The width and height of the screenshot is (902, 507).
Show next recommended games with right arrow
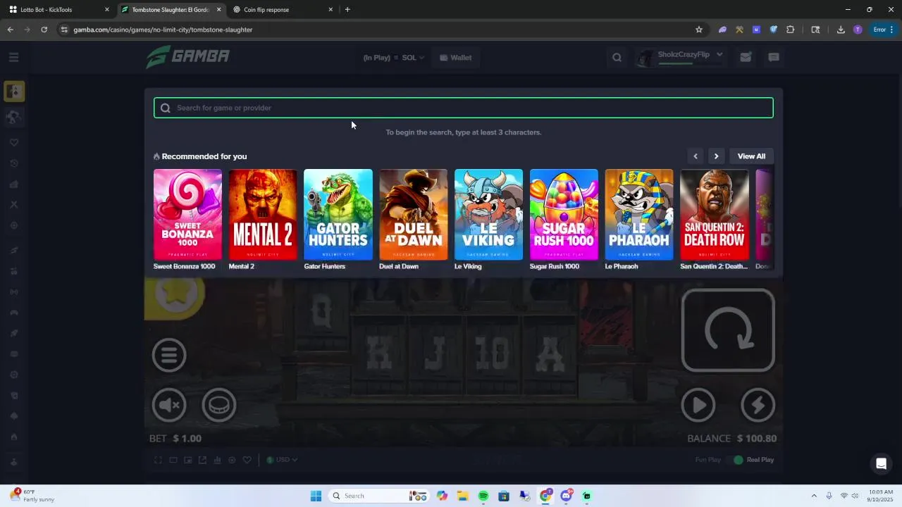716,156
